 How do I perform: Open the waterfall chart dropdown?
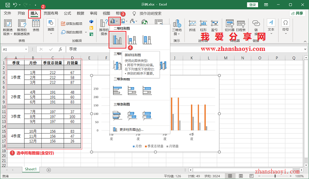tap(134, 21)
